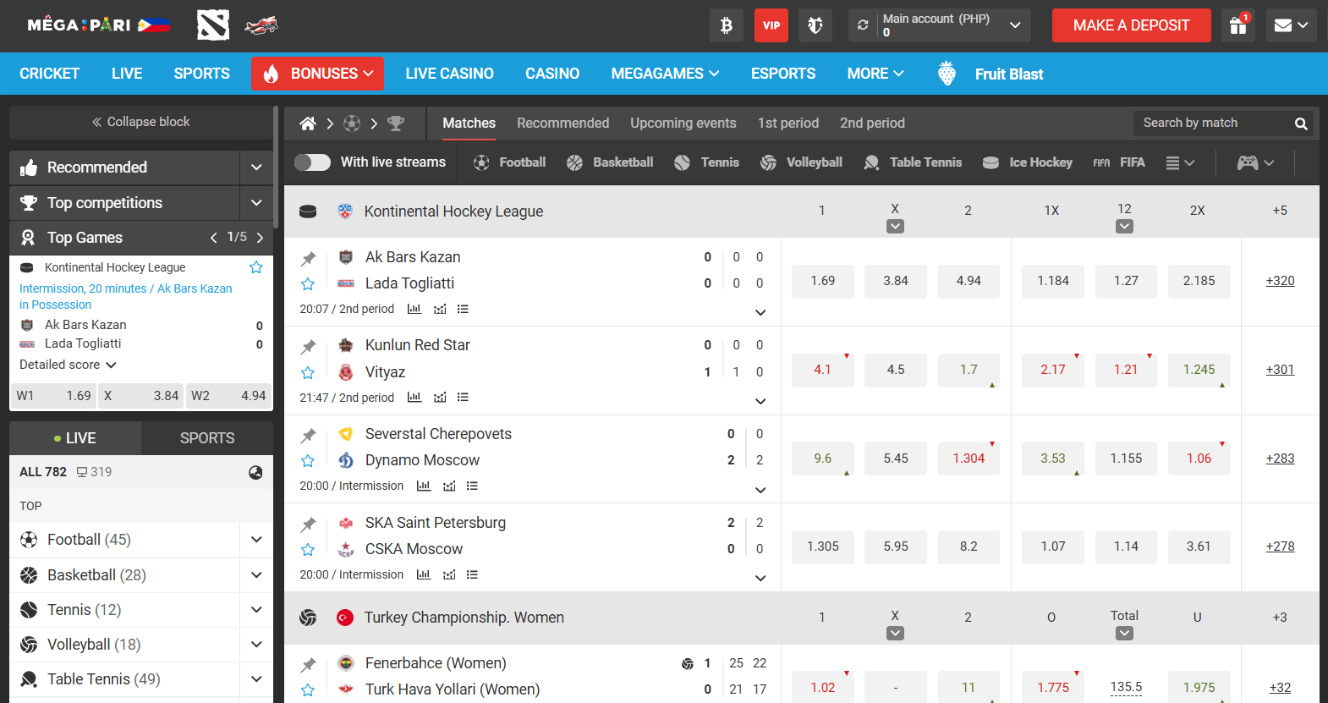The height and width of the screenshot is (703, 1328).
Task: Open the gift box bonuses icon
Action: click(x=1238, y=25)
